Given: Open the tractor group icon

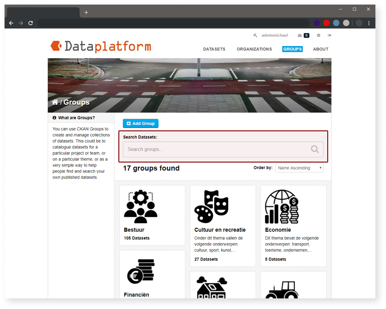Looking at the screenshot, I should (x=282, y=290).
